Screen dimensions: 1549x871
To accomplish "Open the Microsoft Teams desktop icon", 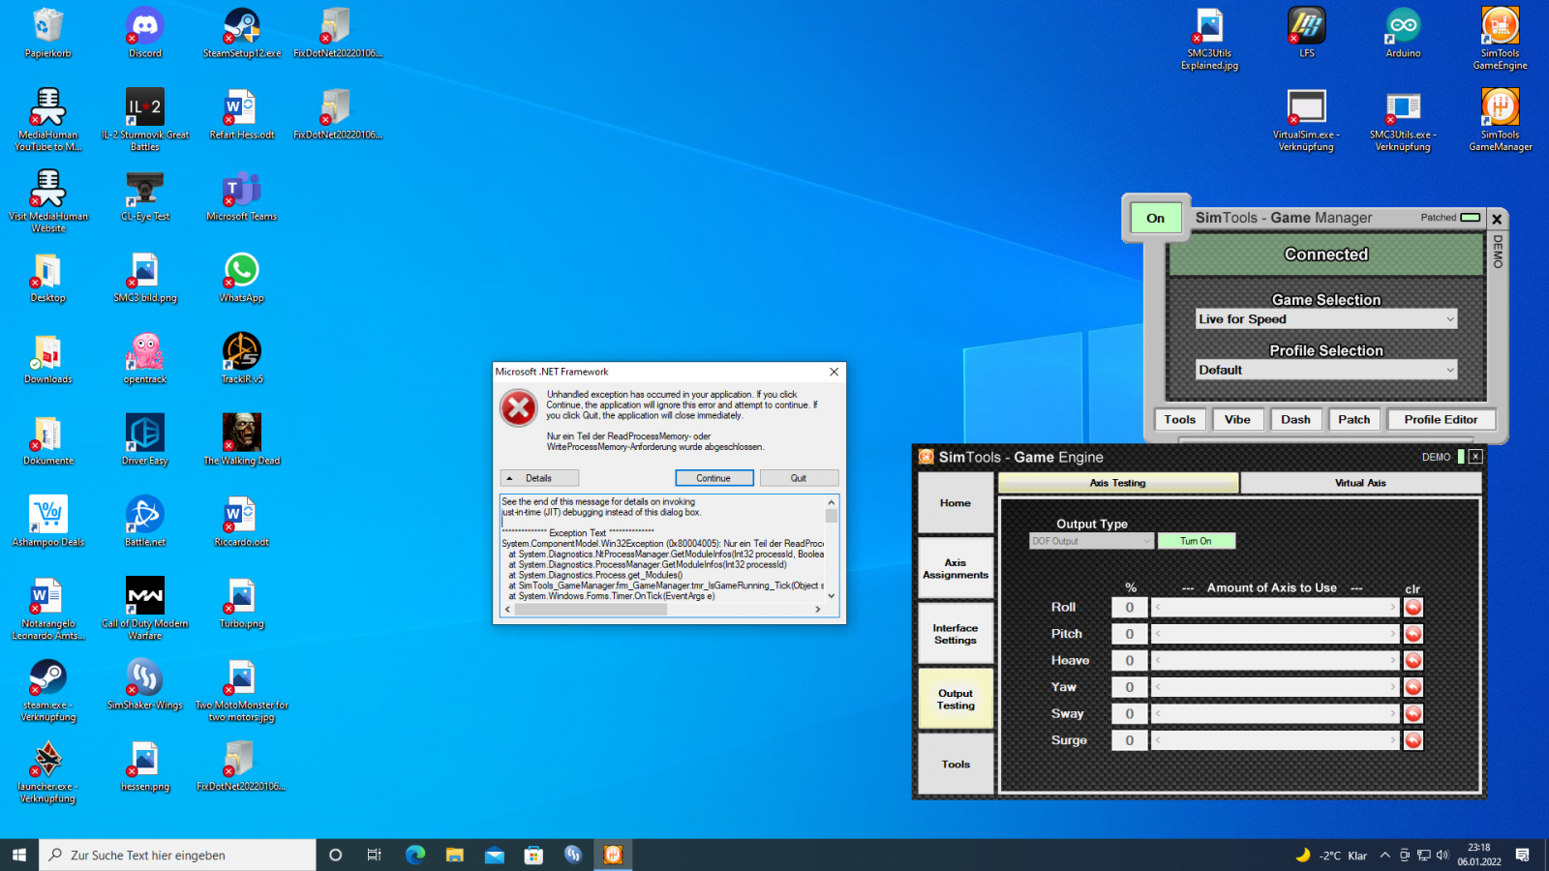I will pos(242,195).
